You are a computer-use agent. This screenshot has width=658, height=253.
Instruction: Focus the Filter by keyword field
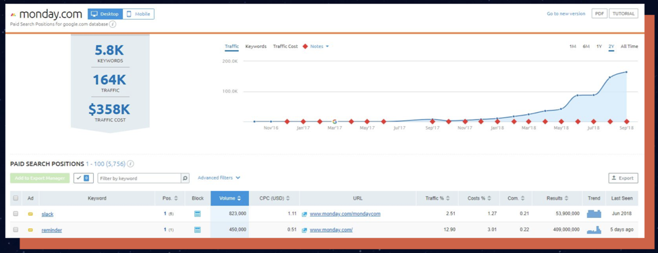(139, 178)
